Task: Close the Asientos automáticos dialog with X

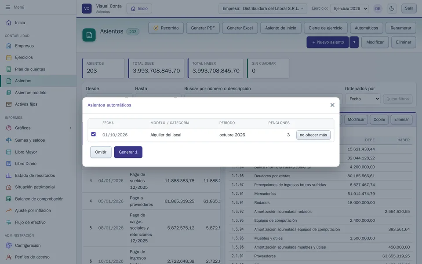Action: (x=332, y=105)
